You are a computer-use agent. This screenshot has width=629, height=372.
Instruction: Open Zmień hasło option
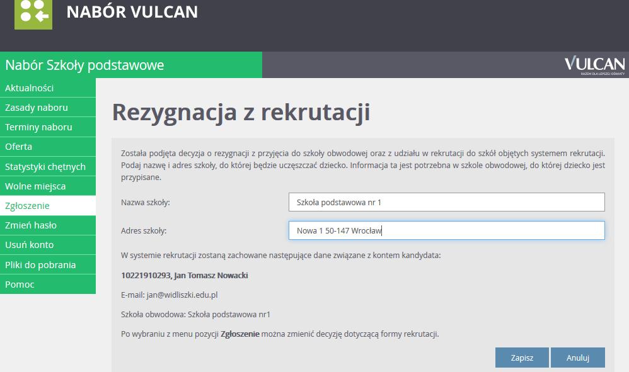[x=48, y=225]
